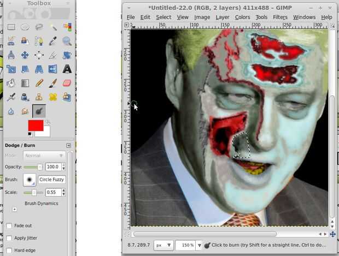Select the Paintbrush tool
Screen dimensions: 339x256
coord(53,83)
